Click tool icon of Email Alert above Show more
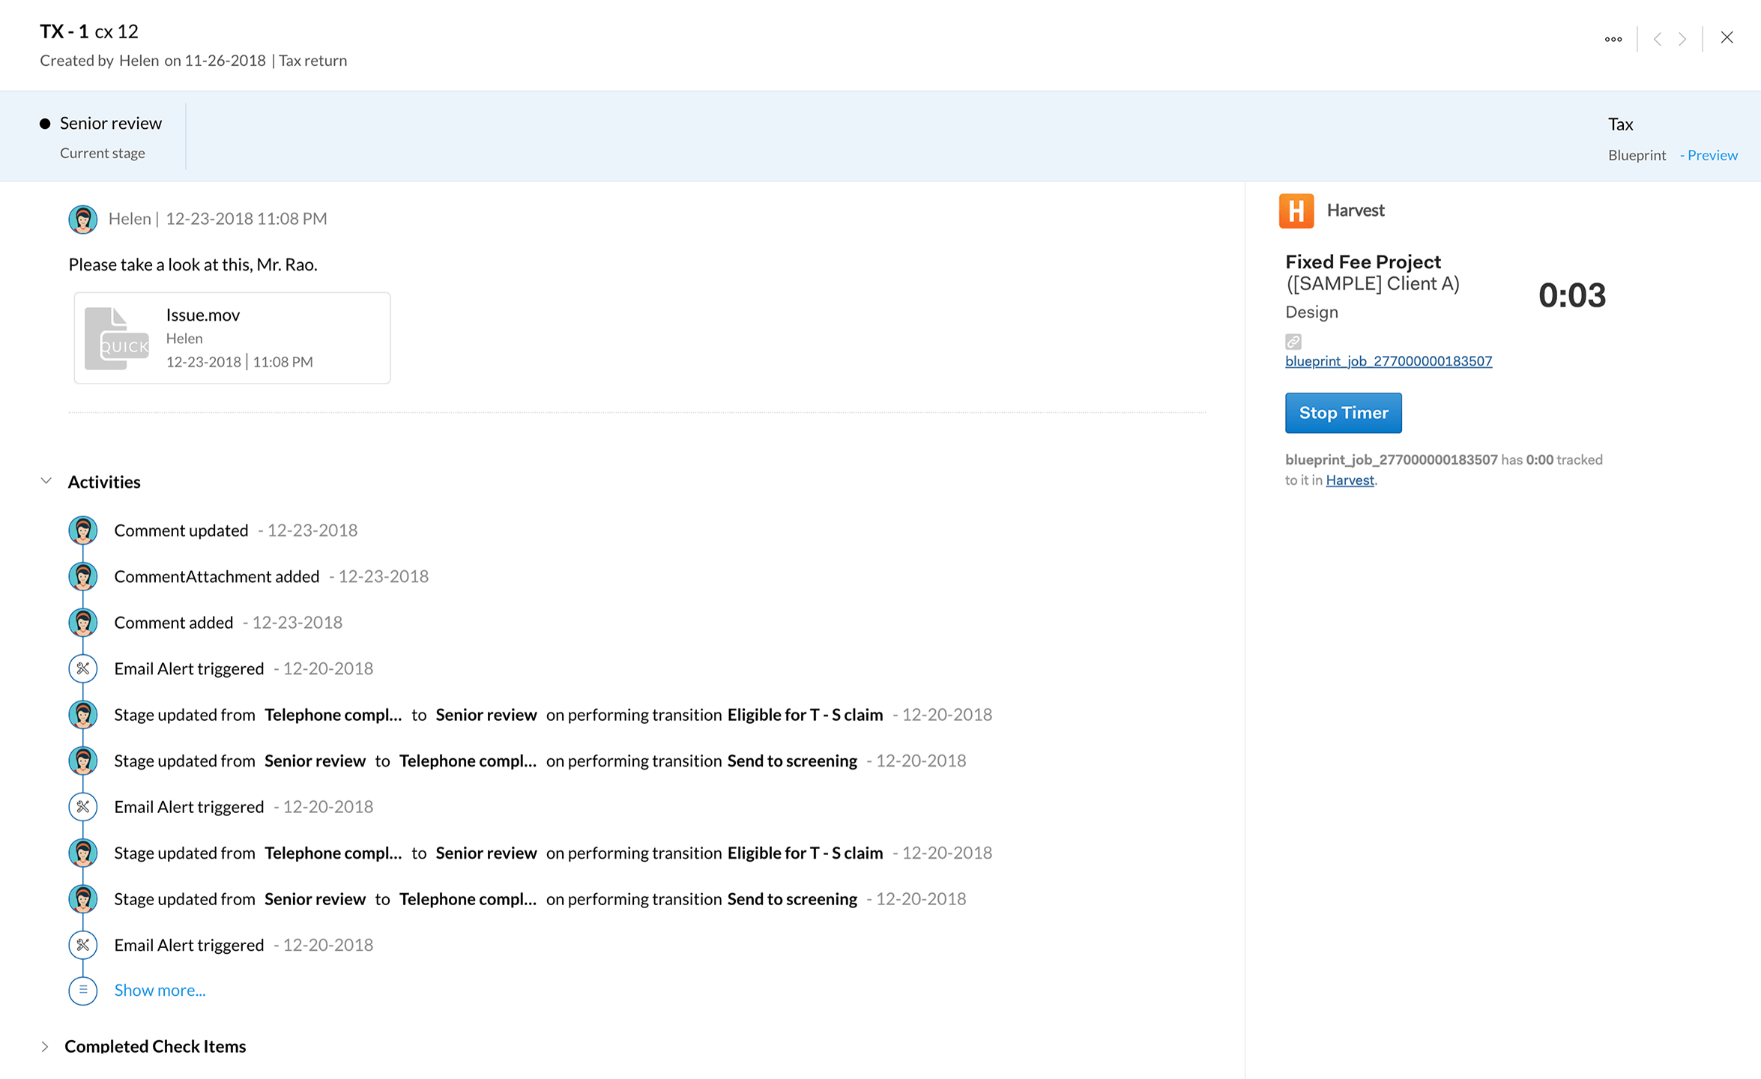Viewport: 1761px width, 1079px height. pyautogui.click(x=82, y=945)
